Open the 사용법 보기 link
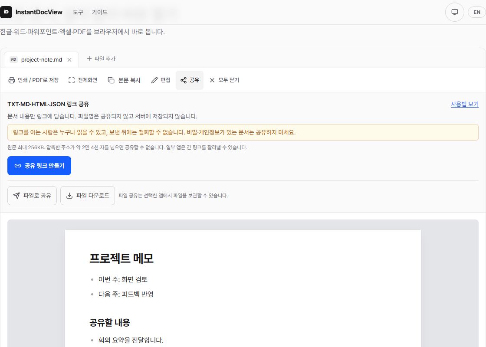The image size is (486, 347). point(464,105)
